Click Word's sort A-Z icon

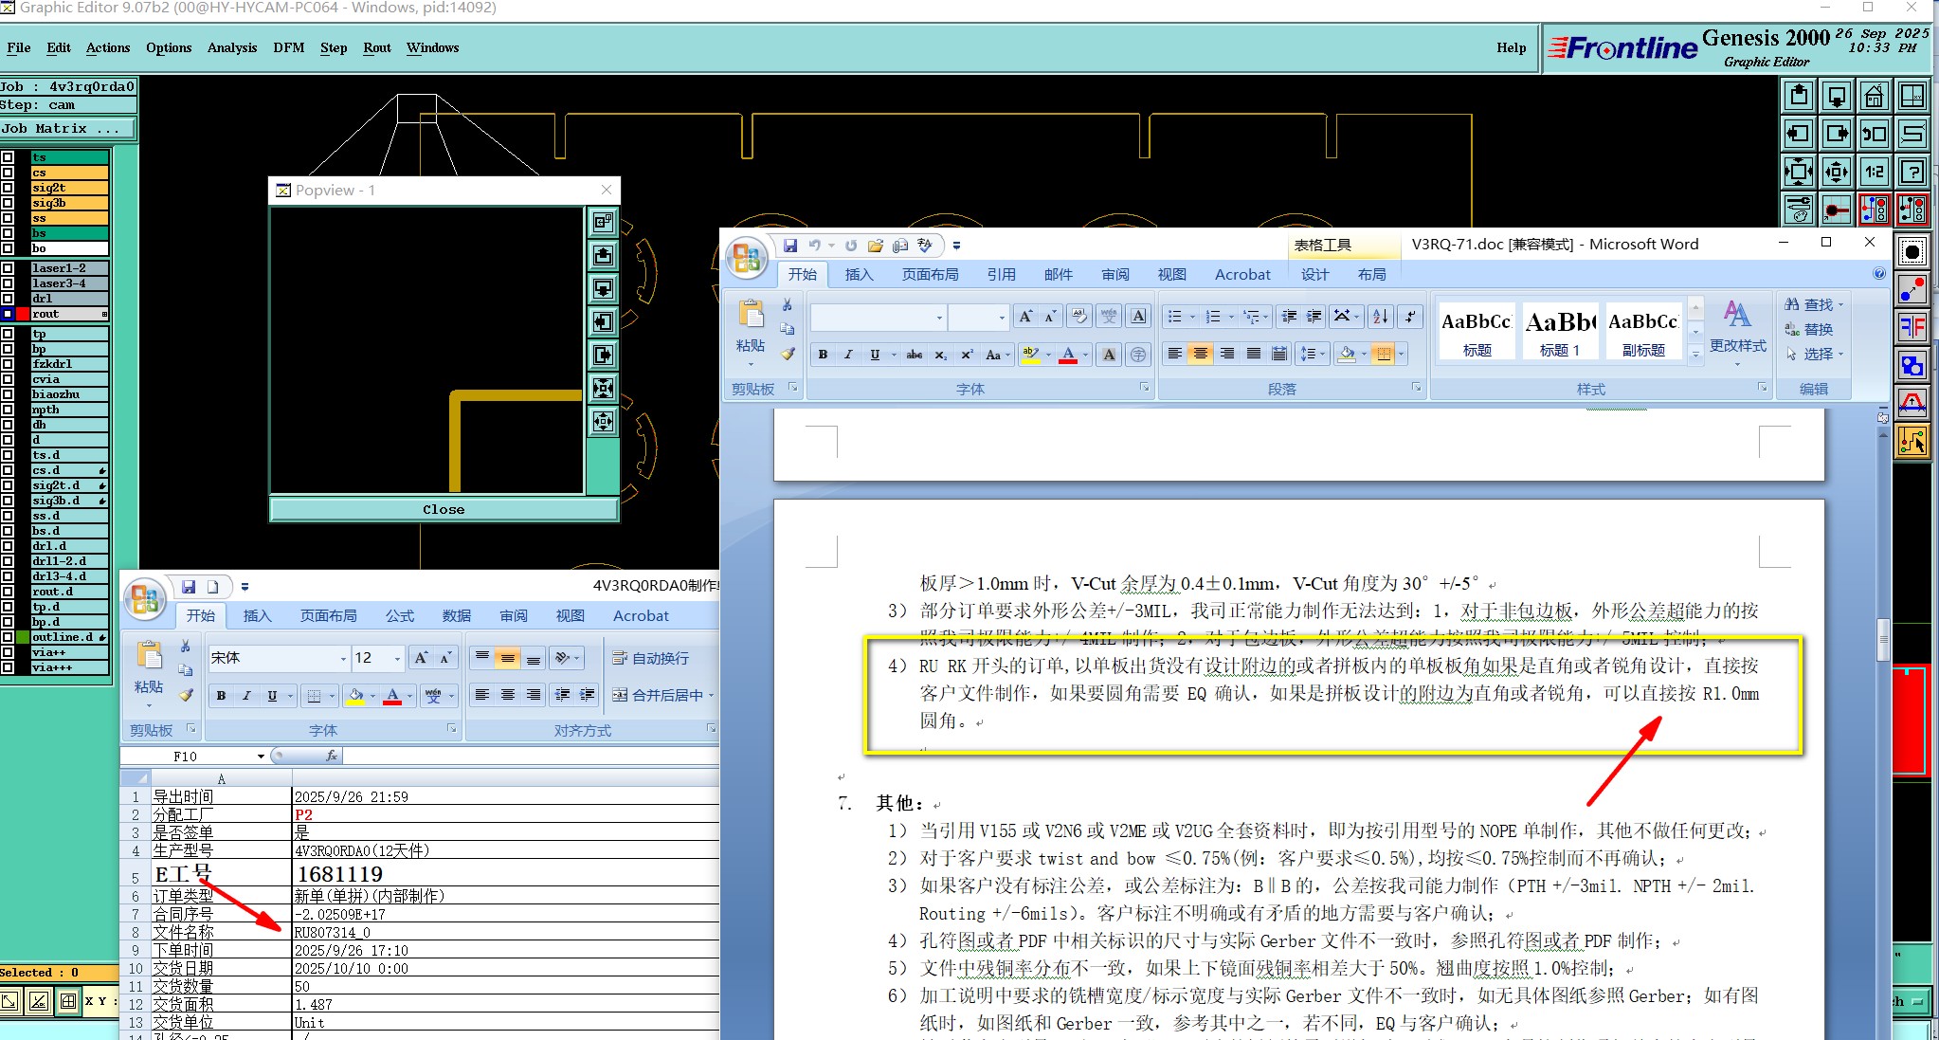tap(1380, 317)
